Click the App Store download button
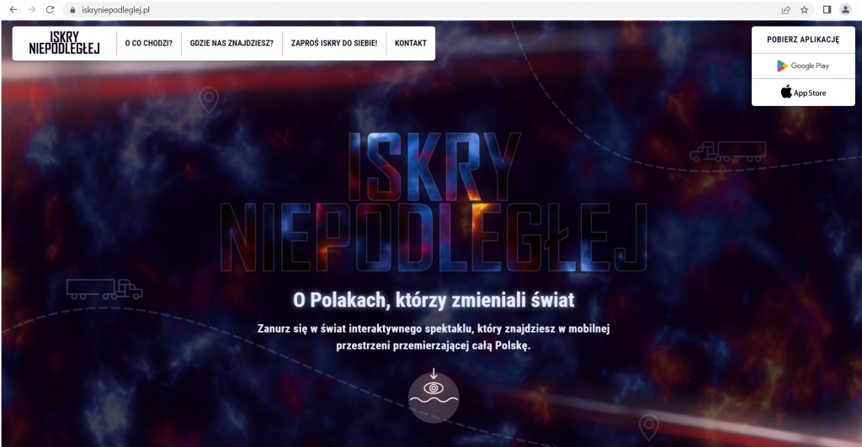Screen dimensions: 862x447 pyautogui.click(x=803, y=92)
